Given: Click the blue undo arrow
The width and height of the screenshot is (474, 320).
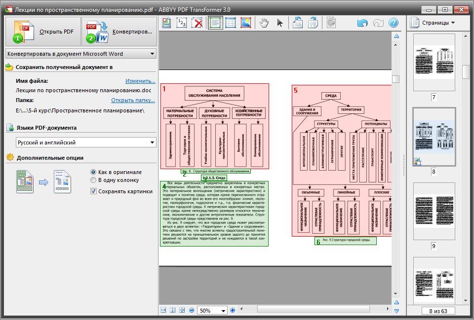Looking at the screenshot, I should (362, 23).
